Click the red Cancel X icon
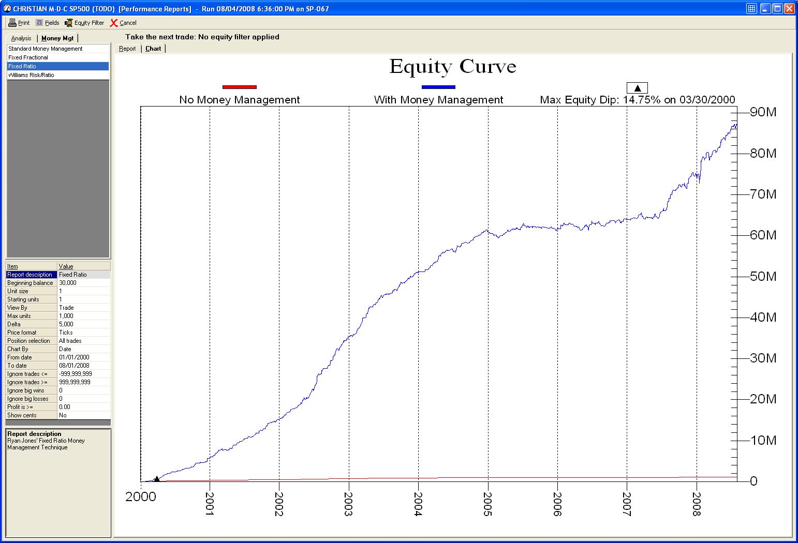Image resolution: width=798 pixels, height=543 pixels. tap(114, 23)
